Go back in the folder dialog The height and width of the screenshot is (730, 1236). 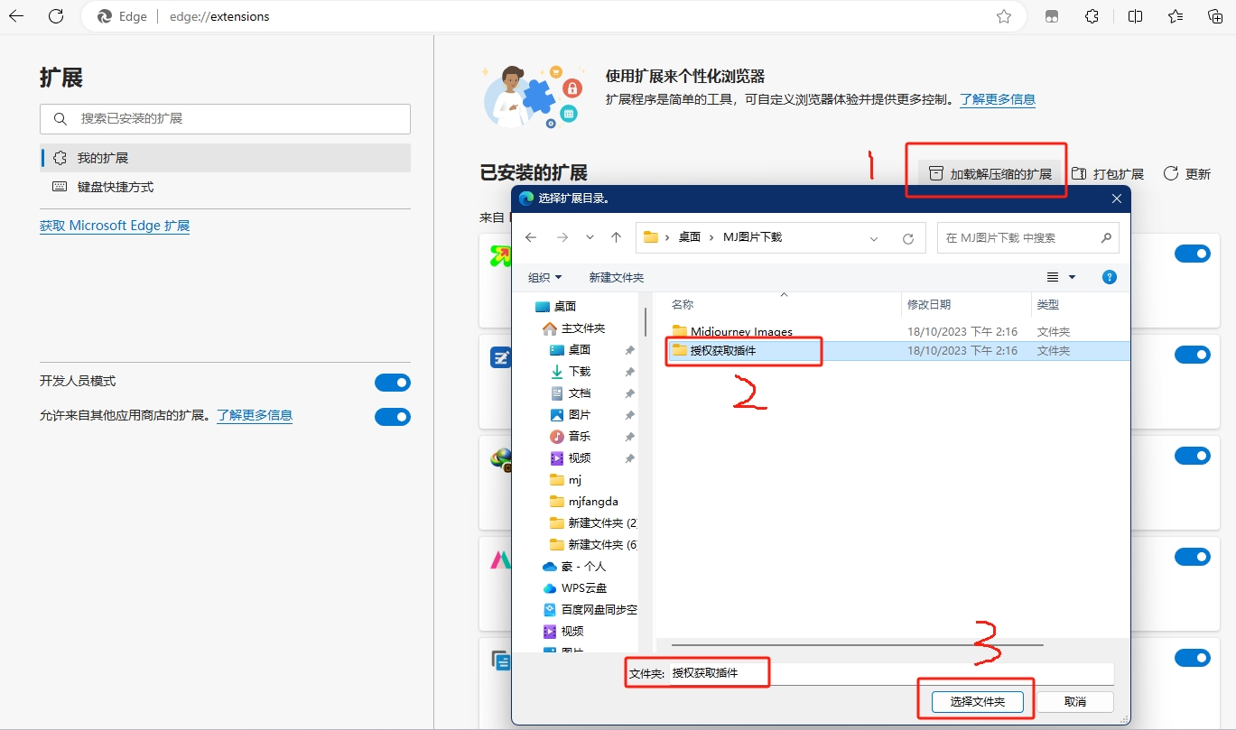coord(531,237)
